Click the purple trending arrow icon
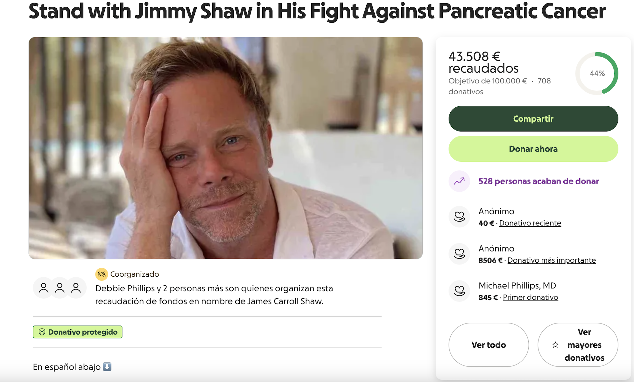The height and width of the screenshot is (382, 634). coord(459,181)
